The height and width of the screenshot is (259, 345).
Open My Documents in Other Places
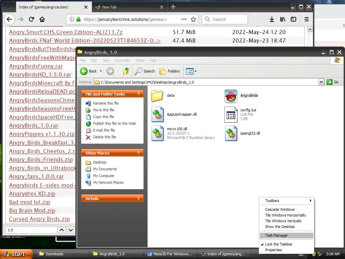105,169
